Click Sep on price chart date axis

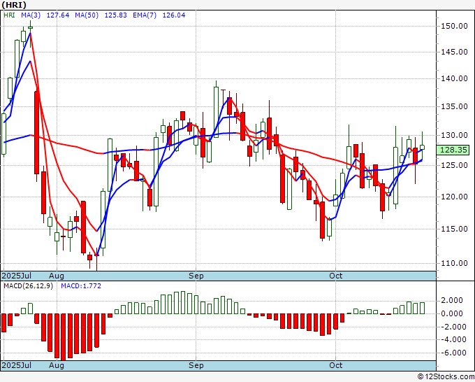coord(196,276)
